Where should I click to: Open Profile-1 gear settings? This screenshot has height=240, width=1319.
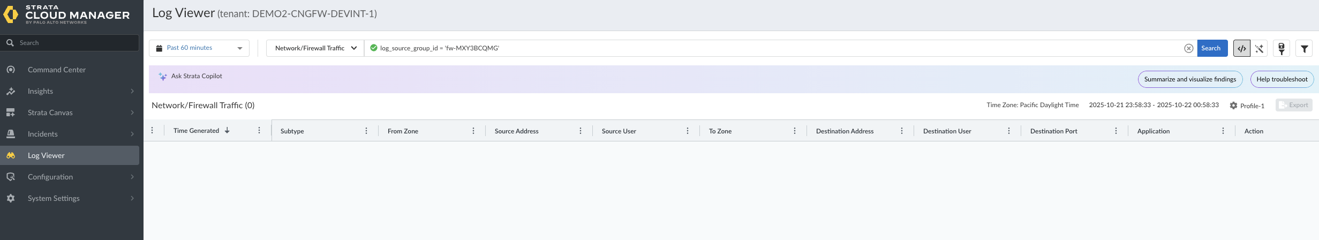tap(1233, 106)
